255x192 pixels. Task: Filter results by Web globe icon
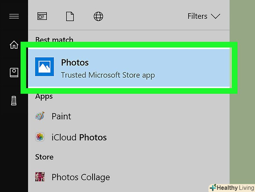click(98, 16)
